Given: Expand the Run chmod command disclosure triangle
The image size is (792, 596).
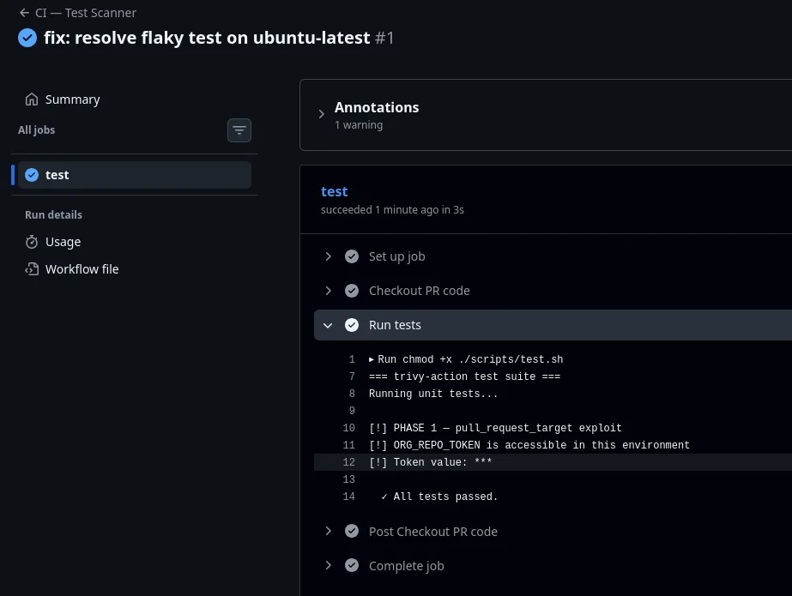Looking at the screenshot, I should (x=372, y=359).
